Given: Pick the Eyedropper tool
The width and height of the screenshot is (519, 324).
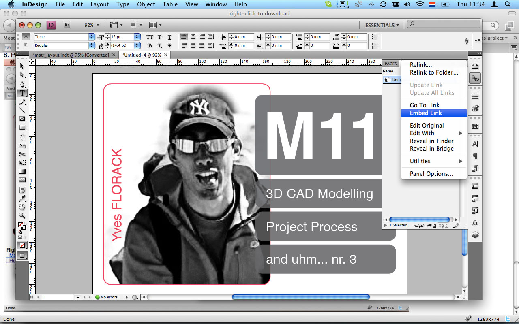Looking at the screenshot, I should [22, 198].
